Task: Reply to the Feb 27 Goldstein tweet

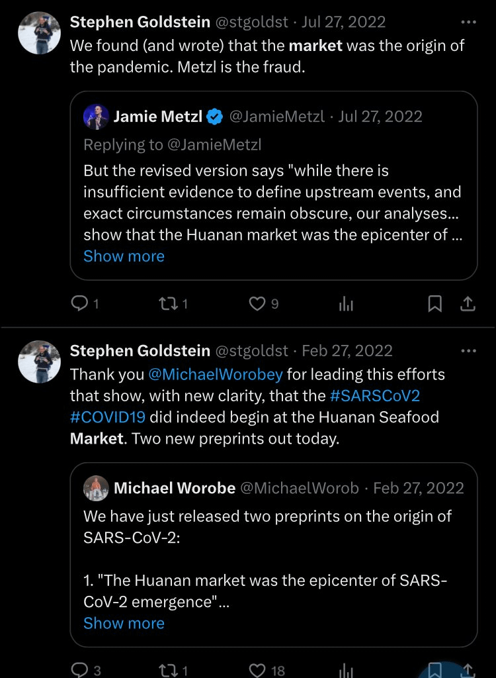Action: pyautogui.click(x=79, y=670)
